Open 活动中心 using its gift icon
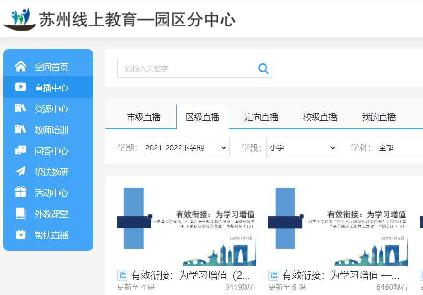This screenshot has height=295, width=423. pos(20,191)
